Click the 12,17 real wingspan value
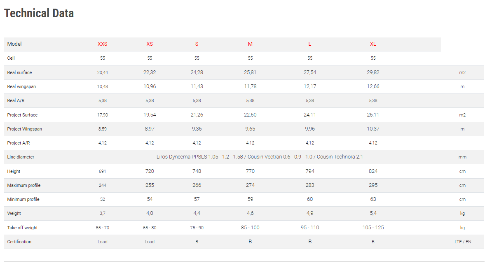The height and width of the screenshot is (275, 499). (x=310, y=86)
